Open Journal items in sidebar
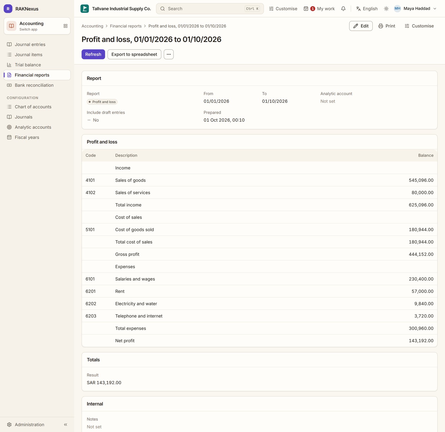The image size is (445, 432). tap(37, 55)
